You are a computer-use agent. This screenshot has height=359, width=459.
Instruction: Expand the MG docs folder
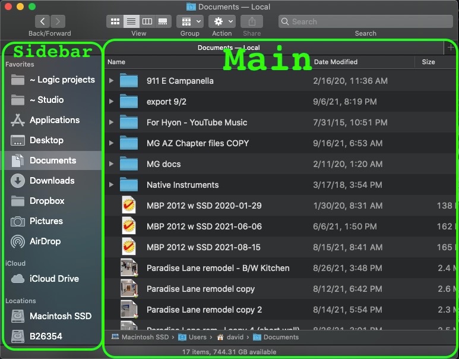coord(111,164)
